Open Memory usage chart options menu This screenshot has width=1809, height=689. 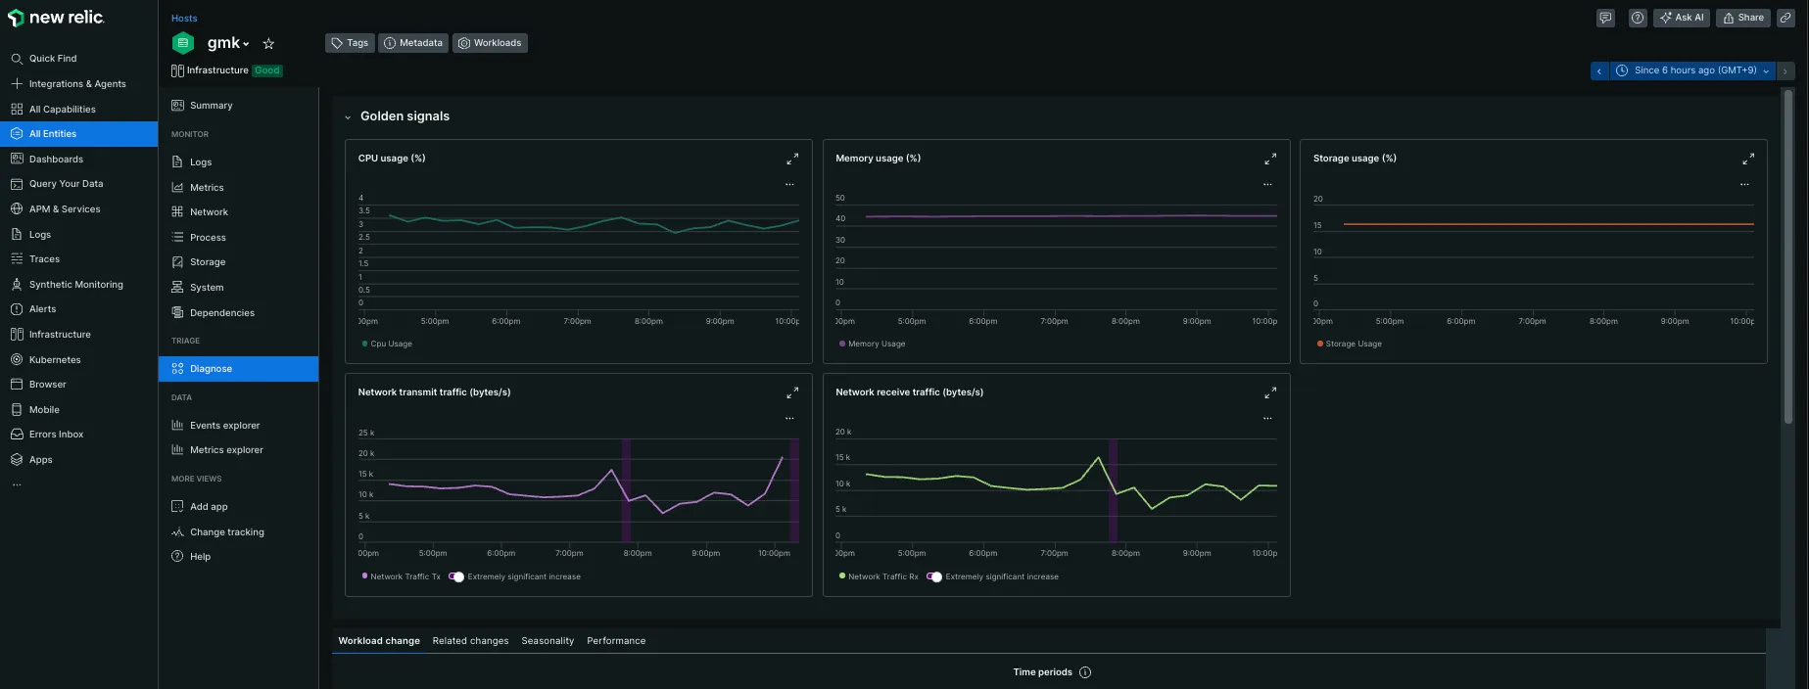click(1267, 184)
